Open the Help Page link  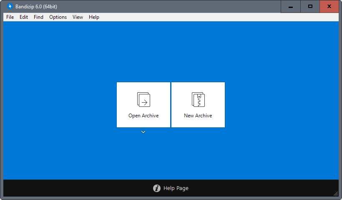(176, 188)
